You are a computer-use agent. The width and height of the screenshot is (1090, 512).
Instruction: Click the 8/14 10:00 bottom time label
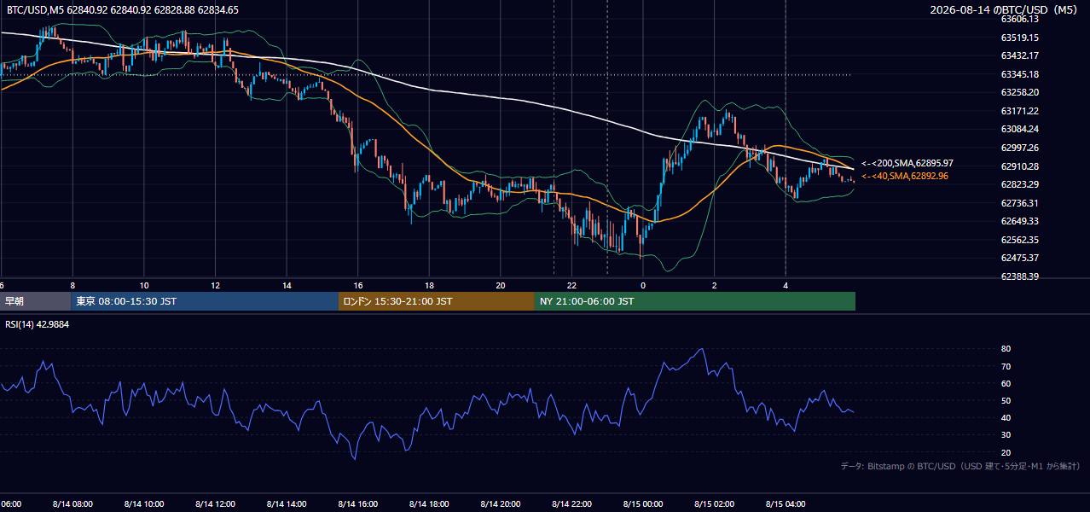144,504
